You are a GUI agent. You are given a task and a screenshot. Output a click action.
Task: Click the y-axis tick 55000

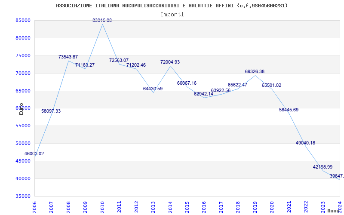click(23, 126)
